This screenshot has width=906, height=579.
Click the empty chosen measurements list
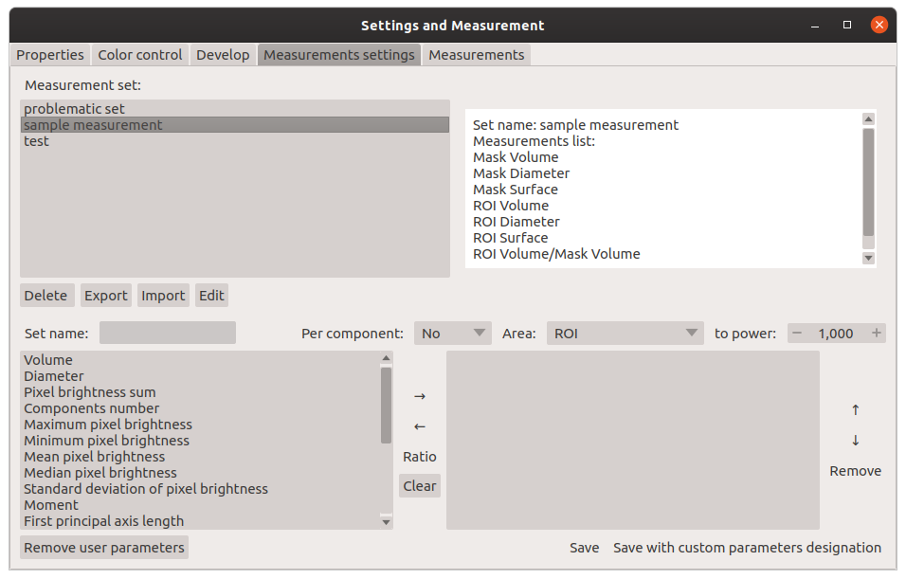[x=633, y=441]
